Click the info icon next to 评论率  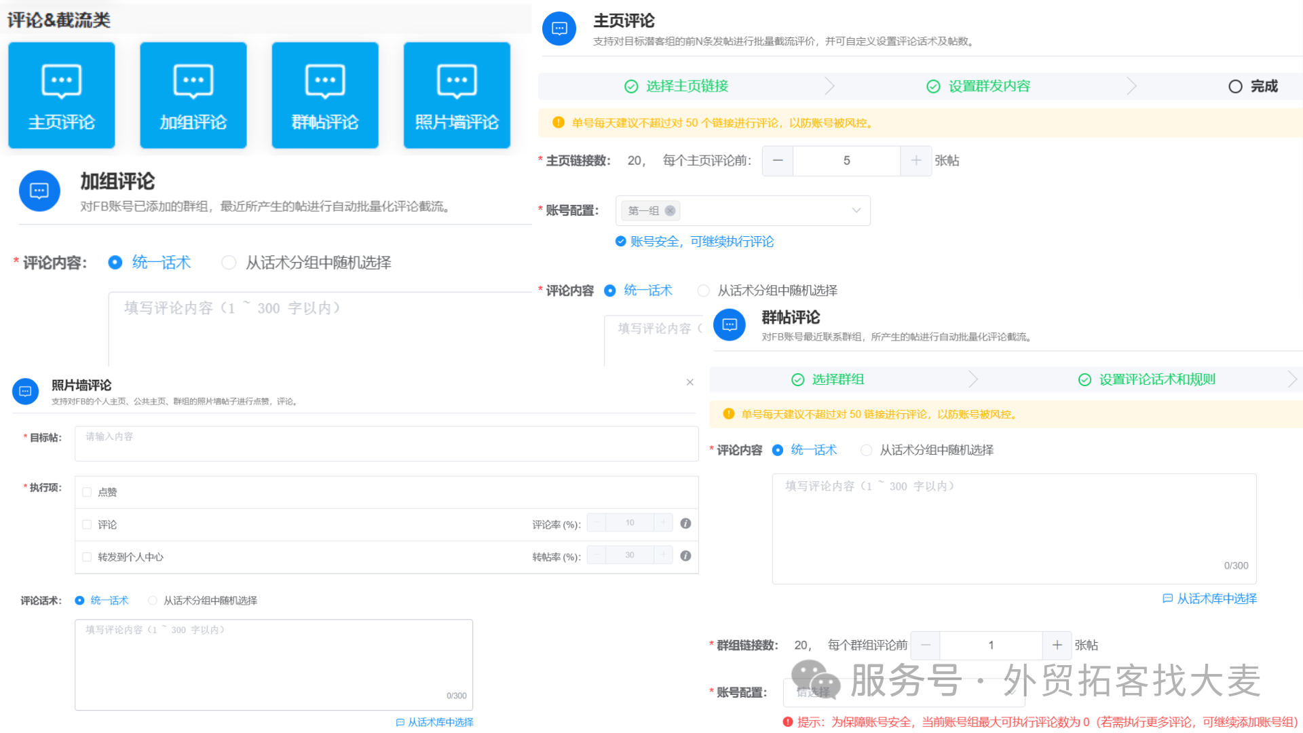(685, 523)
